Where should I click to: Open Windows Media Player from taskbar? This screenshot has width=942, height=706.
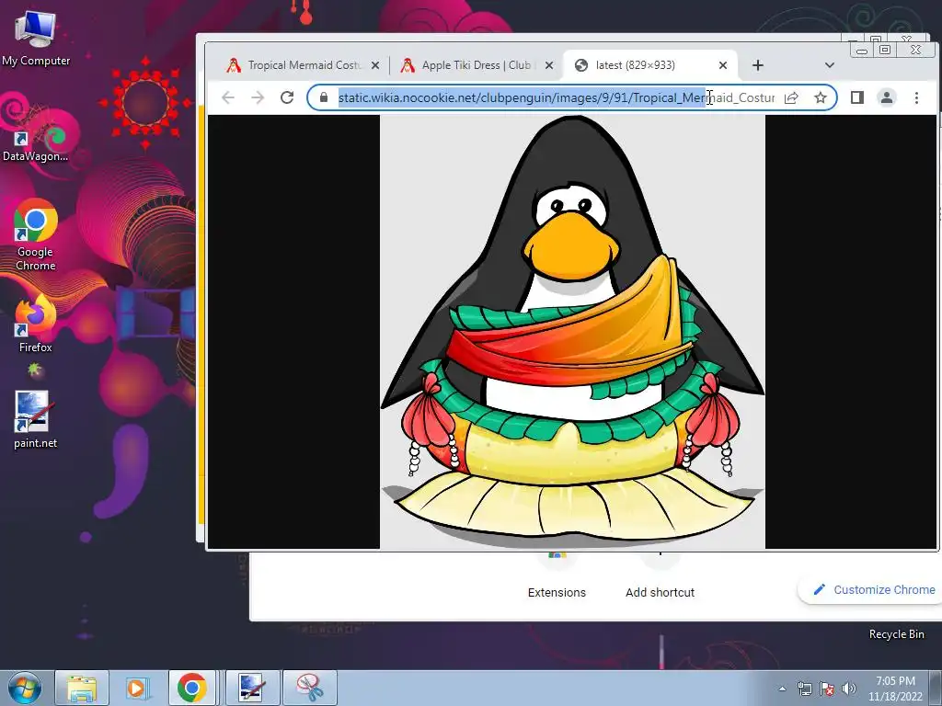click(138, 688)
